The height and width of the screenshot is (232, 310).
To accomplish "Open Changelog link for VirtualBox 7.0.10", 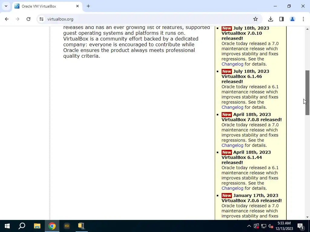I will (232, 64).
